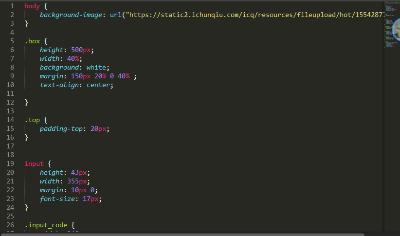Click the body selector on line 1

[32, 6]
